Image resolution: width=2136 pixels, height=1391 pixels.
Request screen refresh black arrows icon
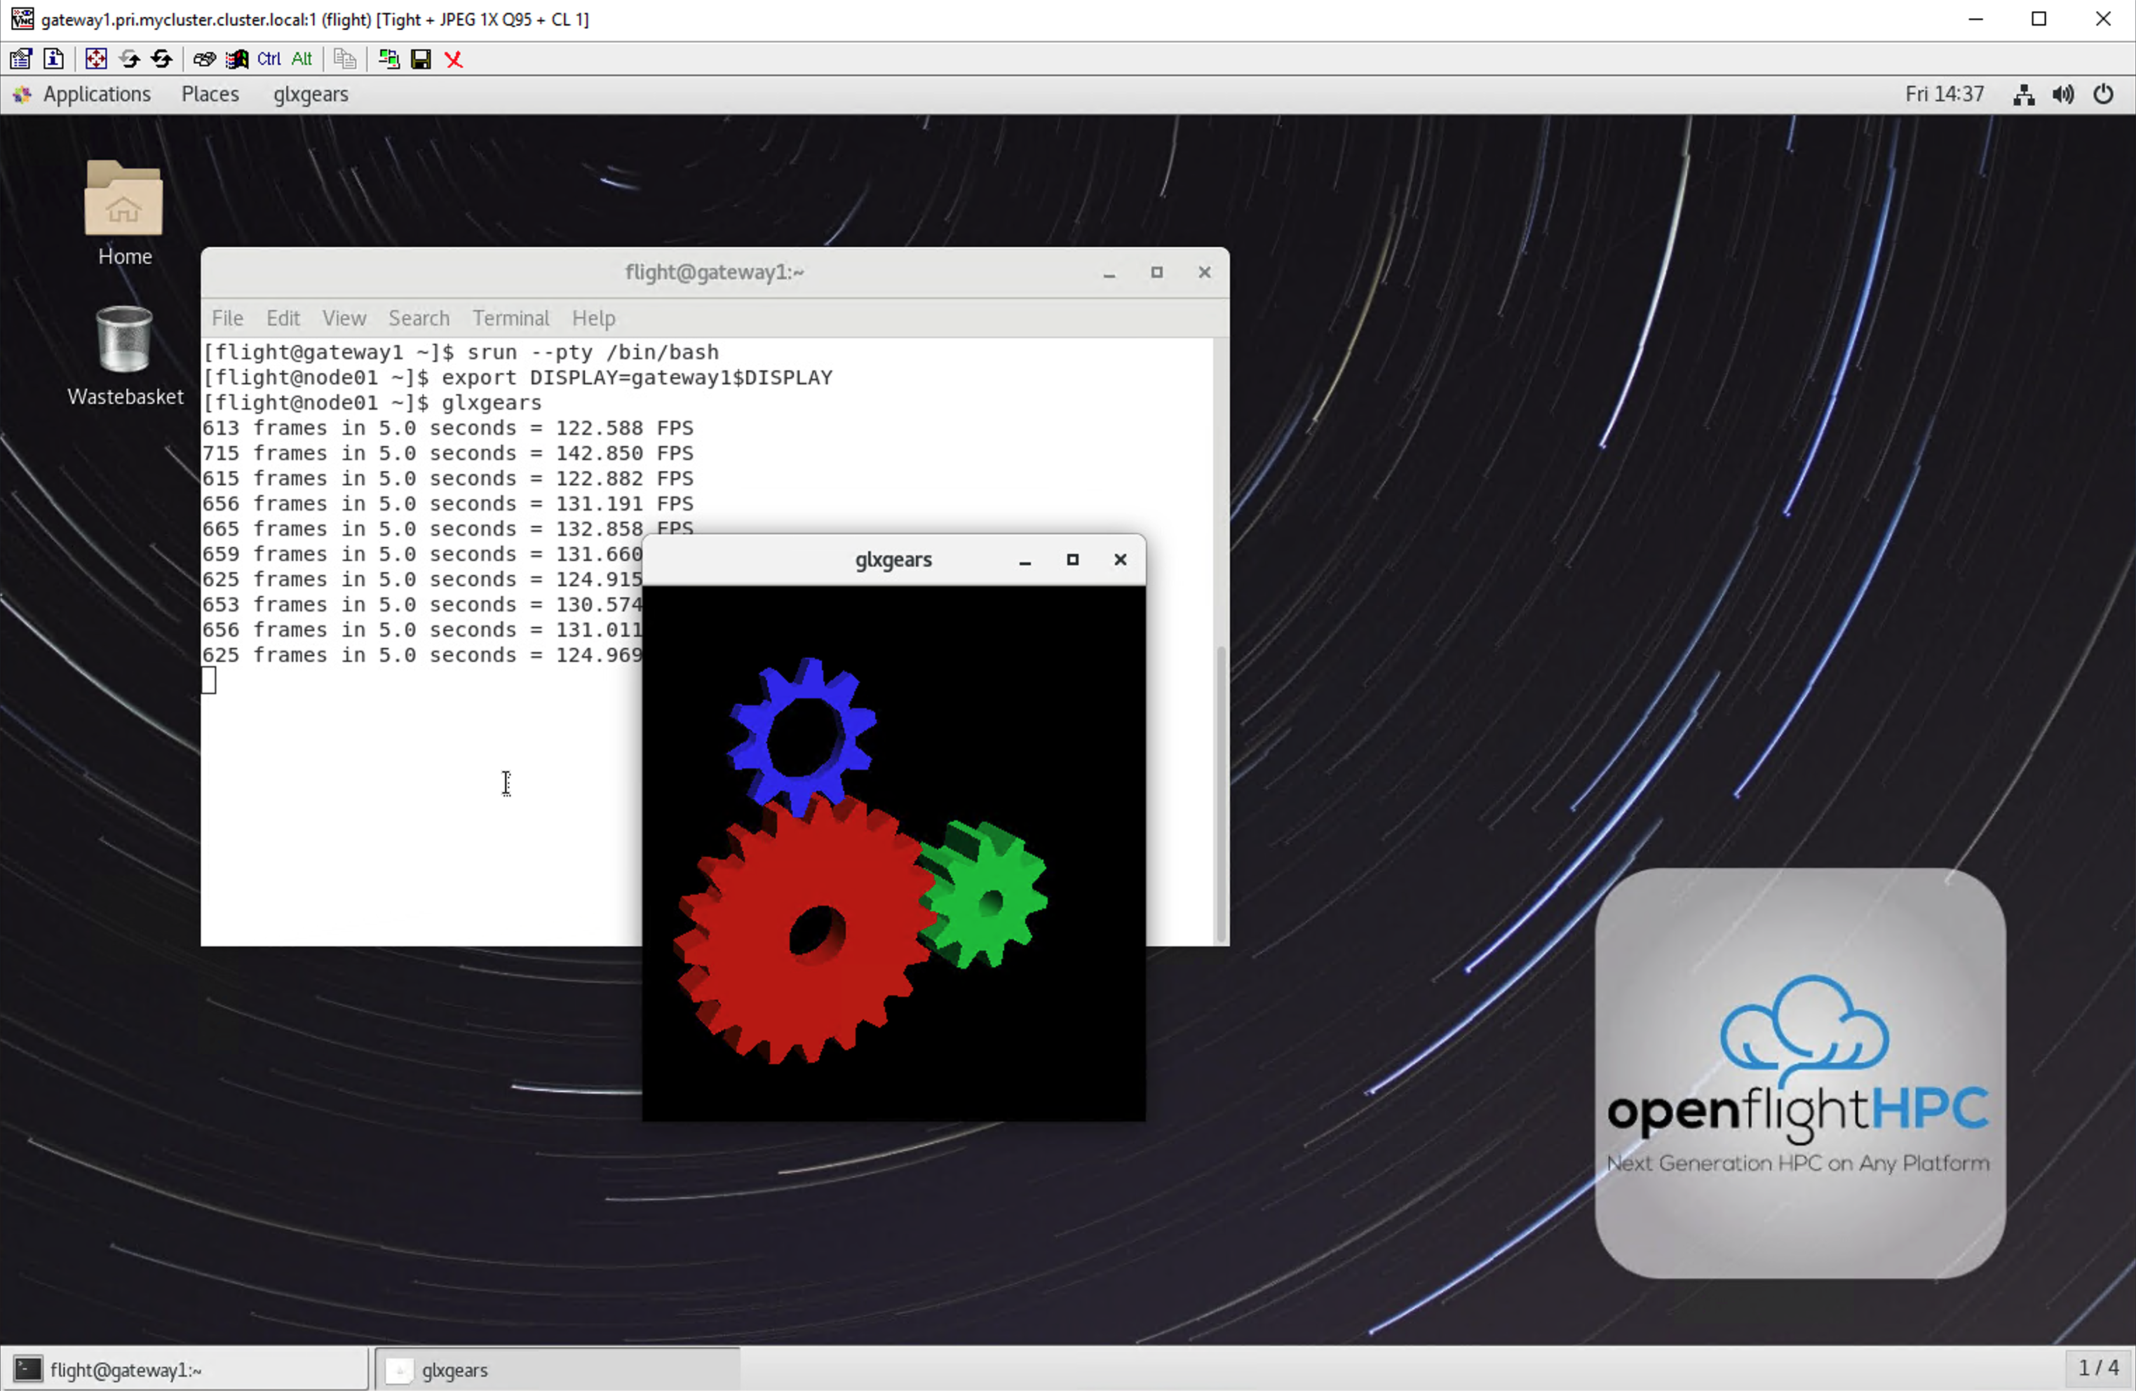click(163, 59)
